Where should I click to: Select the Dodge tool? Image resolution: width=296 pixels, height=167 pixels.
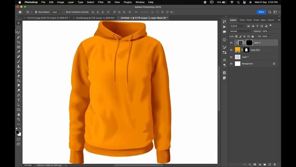18,90
